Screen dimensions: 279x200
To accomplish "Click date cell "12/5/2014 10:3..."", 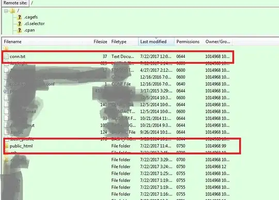I will click(x=156, y=98).
